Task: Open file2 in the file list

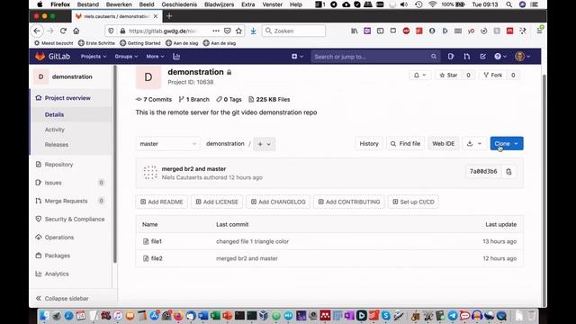Action: [157, 258]
